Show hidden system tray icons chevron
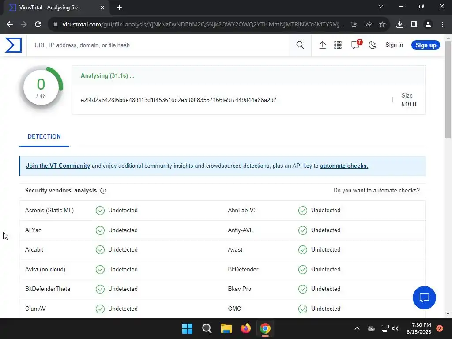The image size is (452, 339). (x=357, y=328)
